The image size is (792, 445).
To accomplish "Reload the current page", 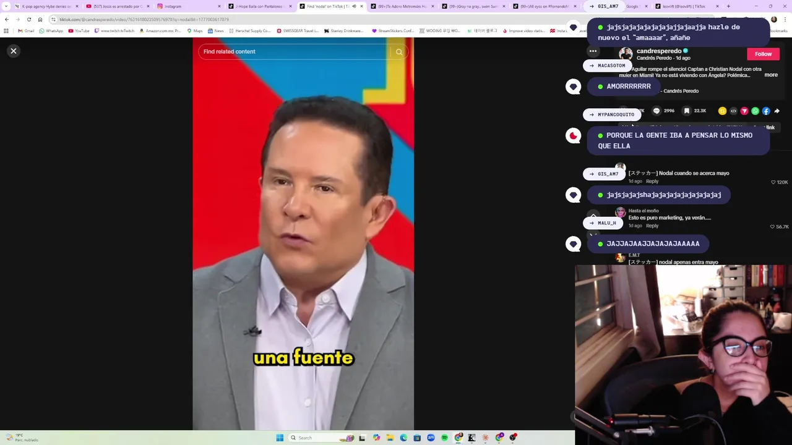I will 29,19.
